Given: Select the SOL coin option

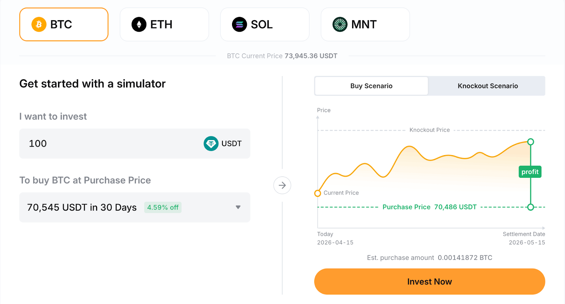Looking at the screenshot, I should coord(265,24).
